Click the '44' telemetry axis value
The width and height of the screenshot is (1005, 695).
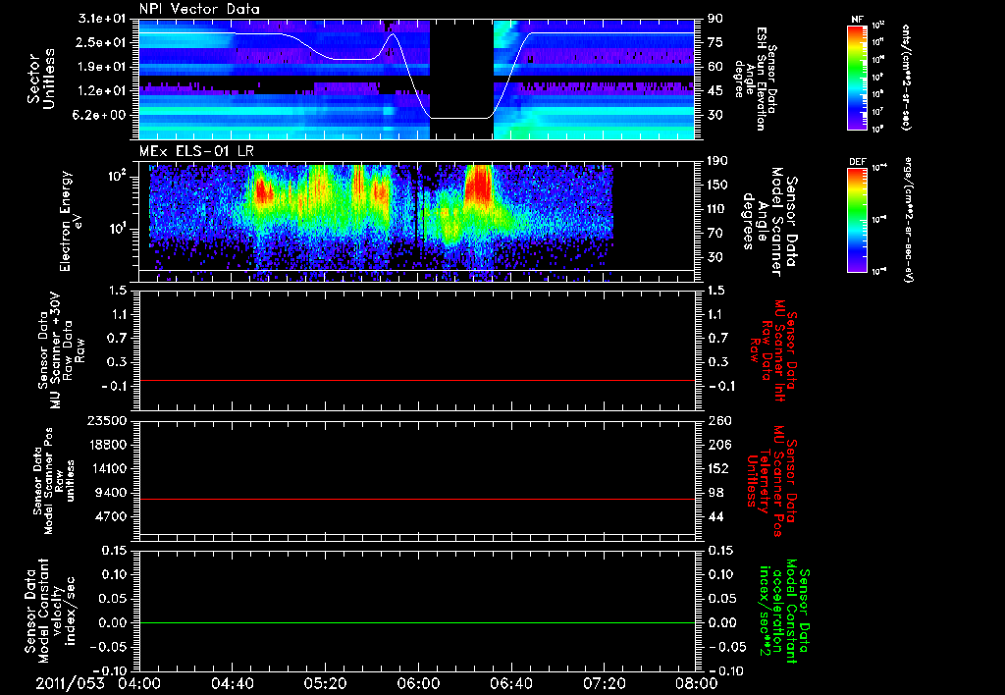(715, 516)
